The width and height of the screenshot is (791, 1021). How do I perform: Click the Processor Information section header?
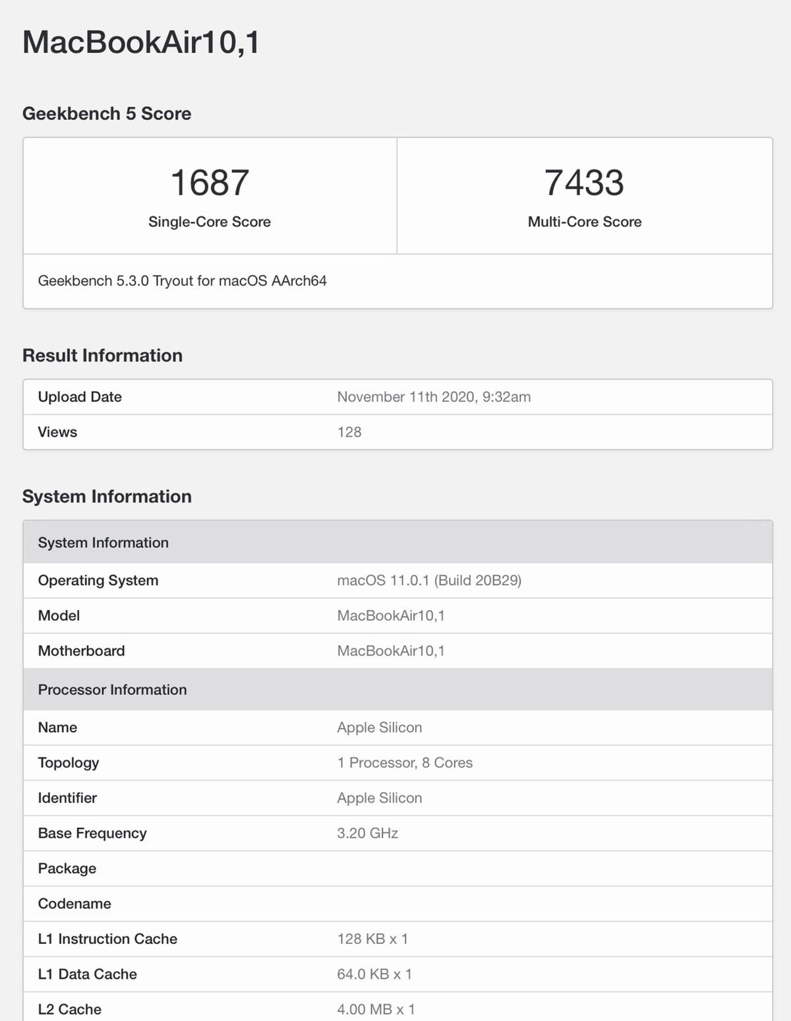tap(112, 689)
